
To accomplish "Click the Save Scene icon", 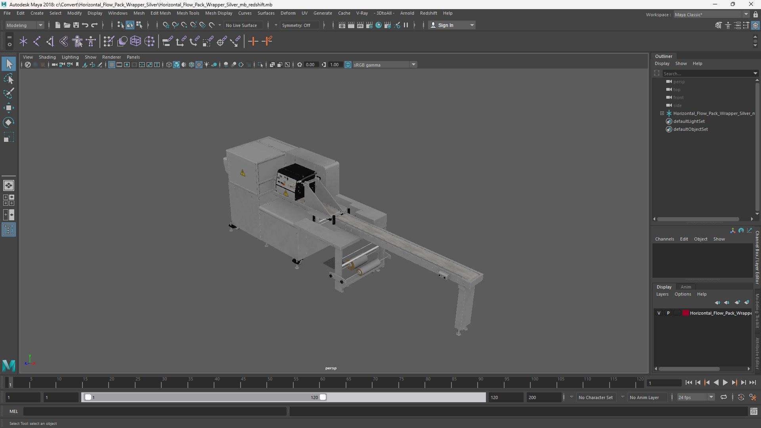I will tap(76, 25).
